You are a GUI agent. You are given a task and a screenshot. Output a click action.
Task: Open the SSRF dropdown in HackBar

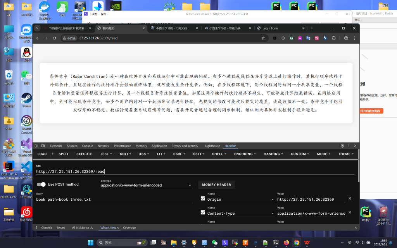(x=179, y=154)
